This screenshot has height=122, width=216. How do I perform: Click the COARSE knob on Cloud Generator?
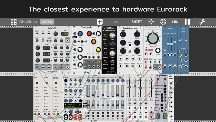pos(123,34)
